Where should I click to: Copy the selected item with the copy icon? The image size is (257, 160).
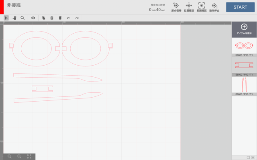44,18
